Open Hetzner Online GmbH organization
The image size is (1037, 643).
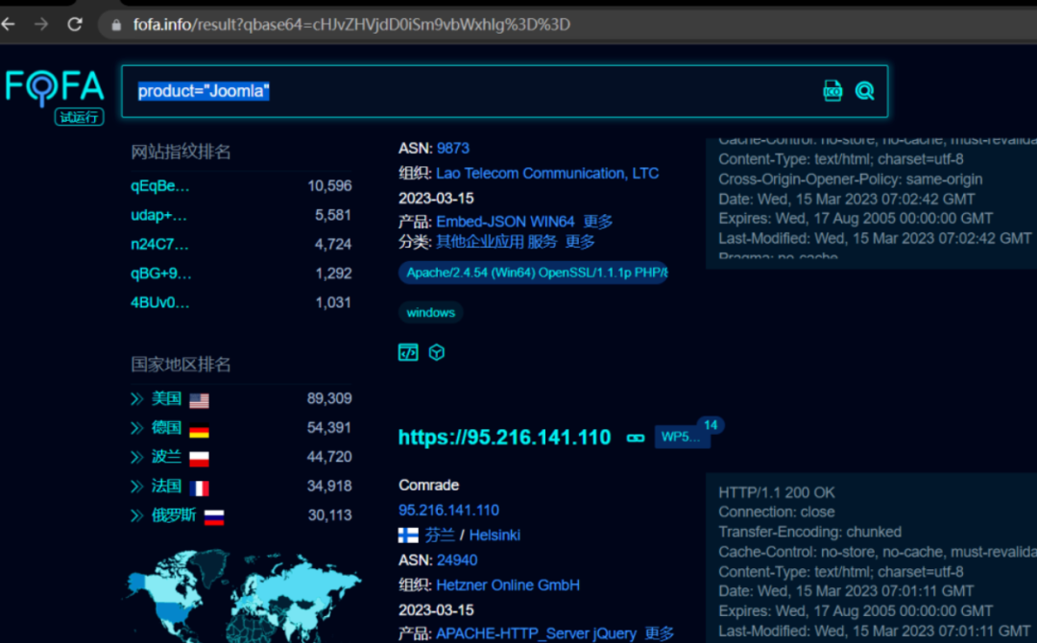click(x=508, y=585)
